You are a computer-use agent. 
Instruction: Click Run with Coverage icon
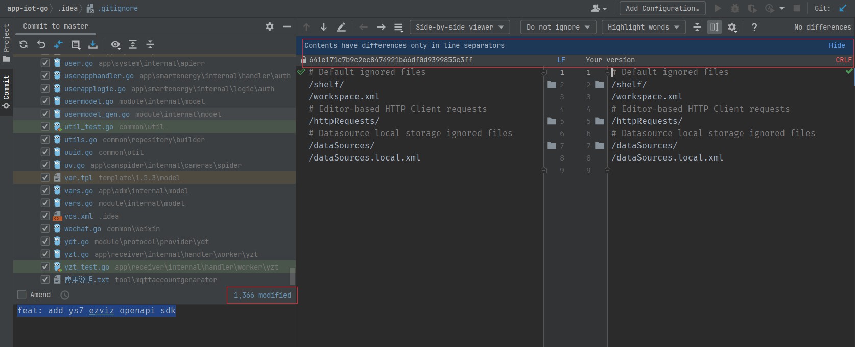coord(752,8)
